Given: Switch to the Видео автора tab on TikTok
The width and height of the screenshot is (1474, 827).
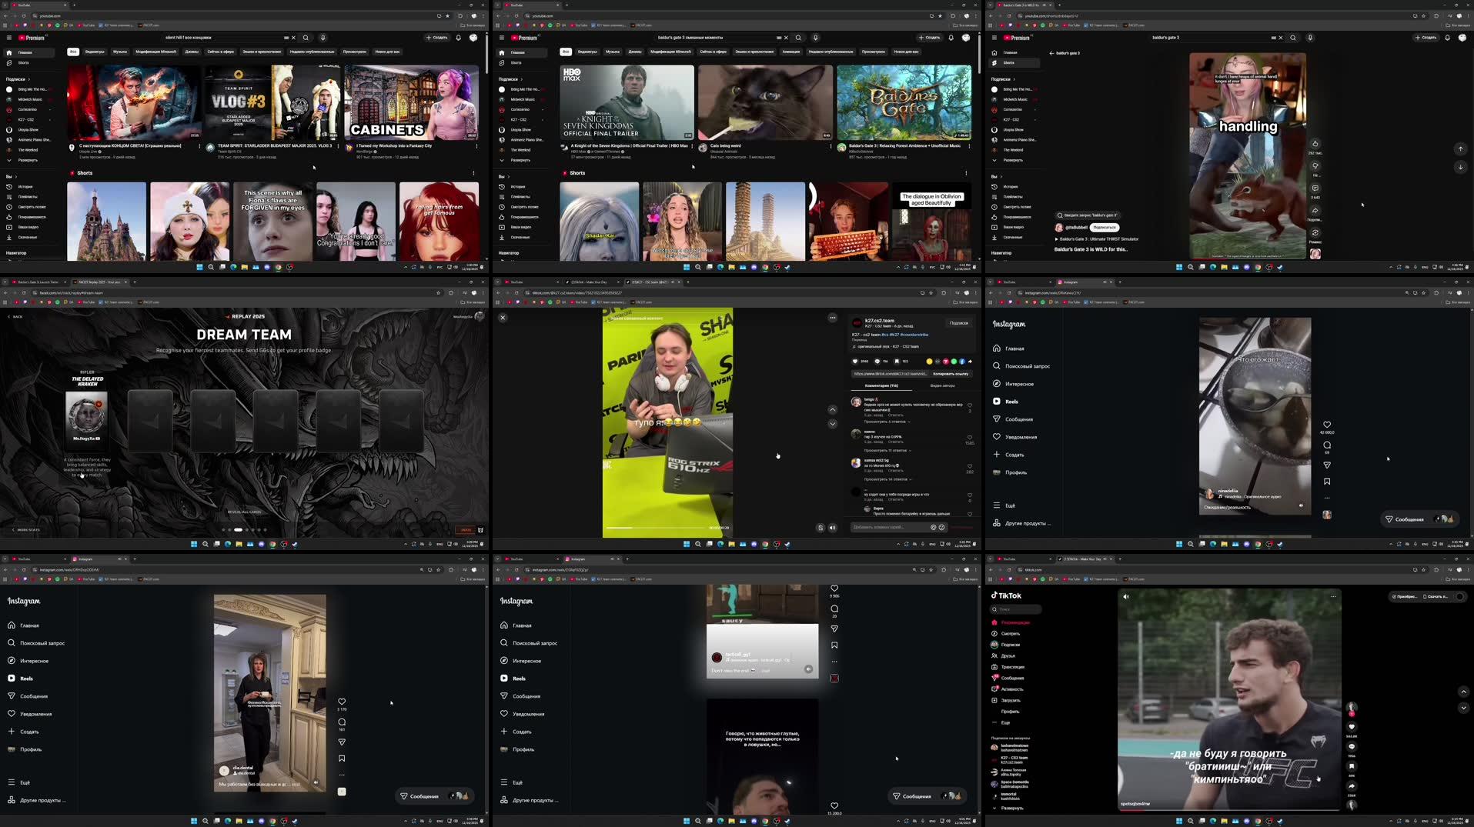Looking at the screenshot, I should coord(943,385).
